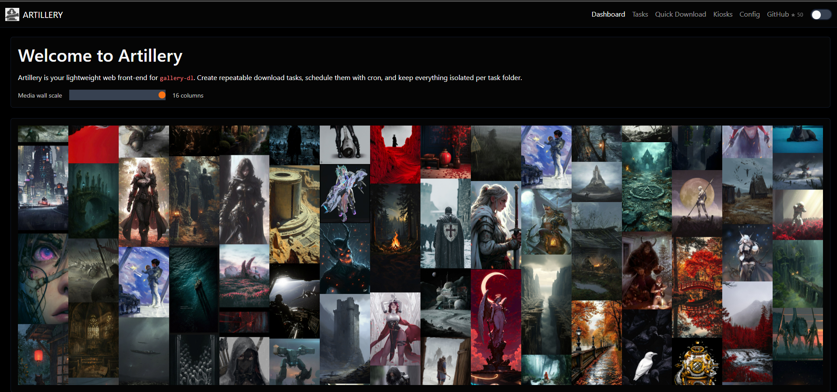The height and width of the screenshot is (392, 837).
Task: Open the mossy statue bridge thumbnail
Action: click(93, 201)
